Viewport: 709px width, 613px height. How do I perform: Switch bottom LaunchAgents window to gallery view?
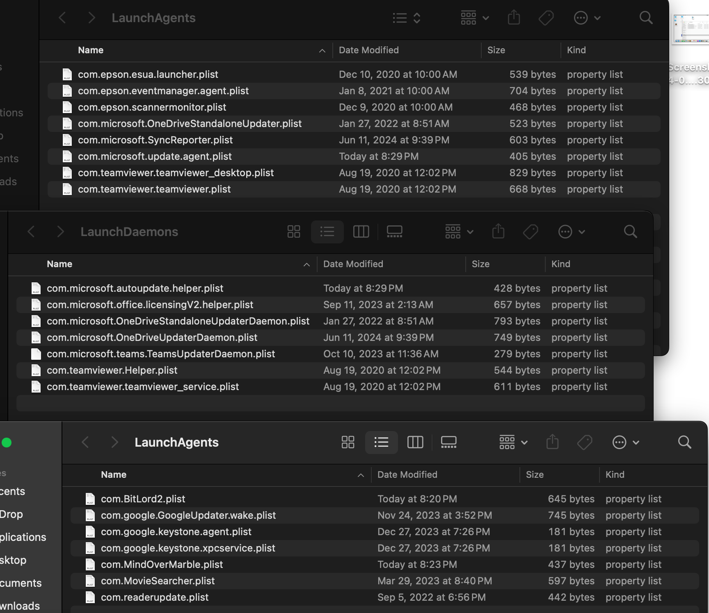click(x=448, y=442)
